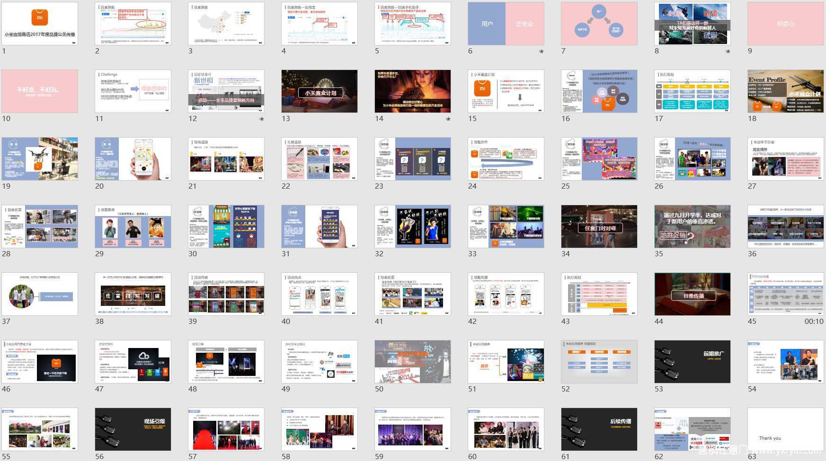Select slide 14 woman with glowing box
826x461 pixels.
[413, 91]
